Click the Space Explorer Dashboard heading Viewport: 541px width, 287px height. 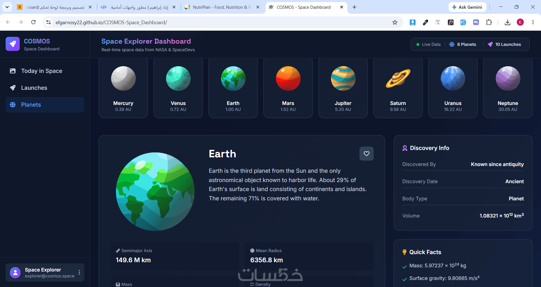[146, 41]
